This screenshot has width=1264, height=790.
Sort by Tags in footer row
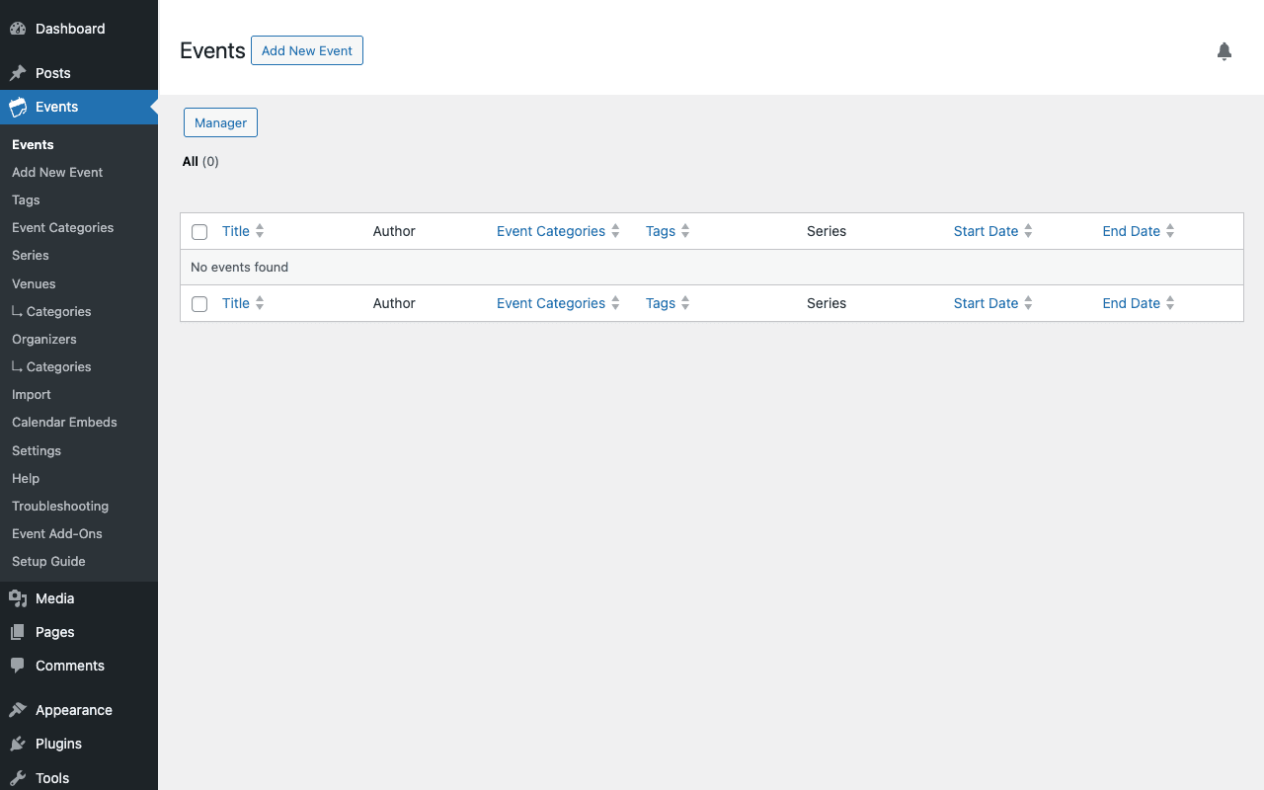(x=661, y=303)
